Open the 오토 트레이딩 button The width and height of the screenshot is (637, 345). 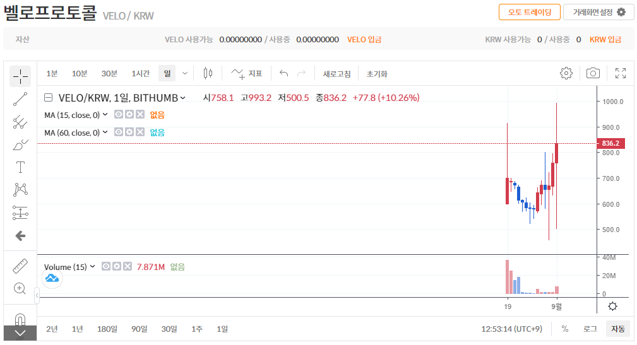pos(529,12)
